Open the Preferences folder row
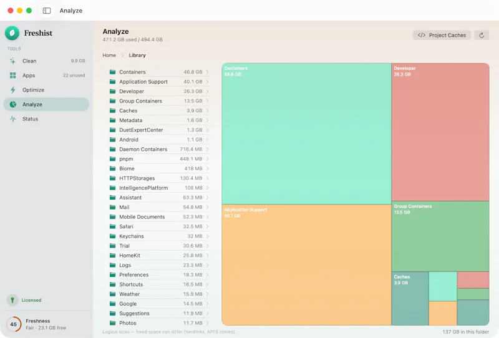 158,274
